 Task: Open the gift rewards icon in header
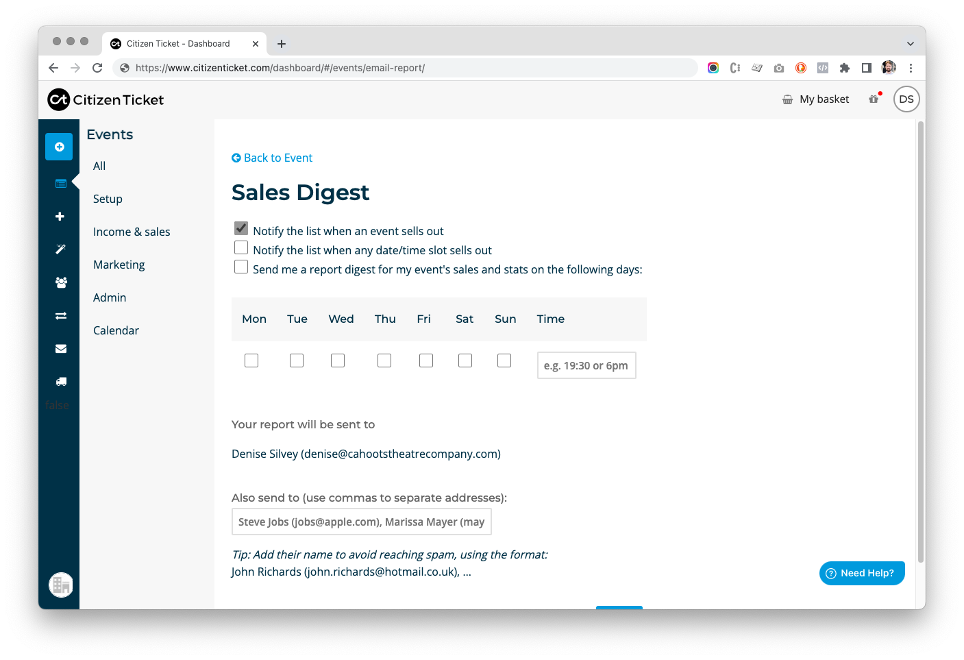point(874,99)
